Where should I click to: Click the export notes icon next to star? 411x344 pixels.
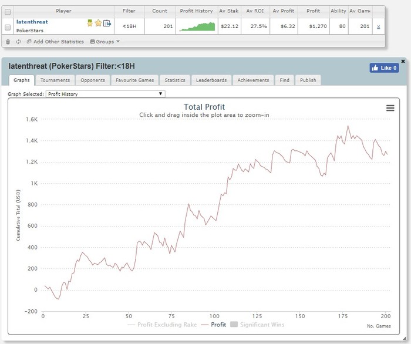[107, 23]
